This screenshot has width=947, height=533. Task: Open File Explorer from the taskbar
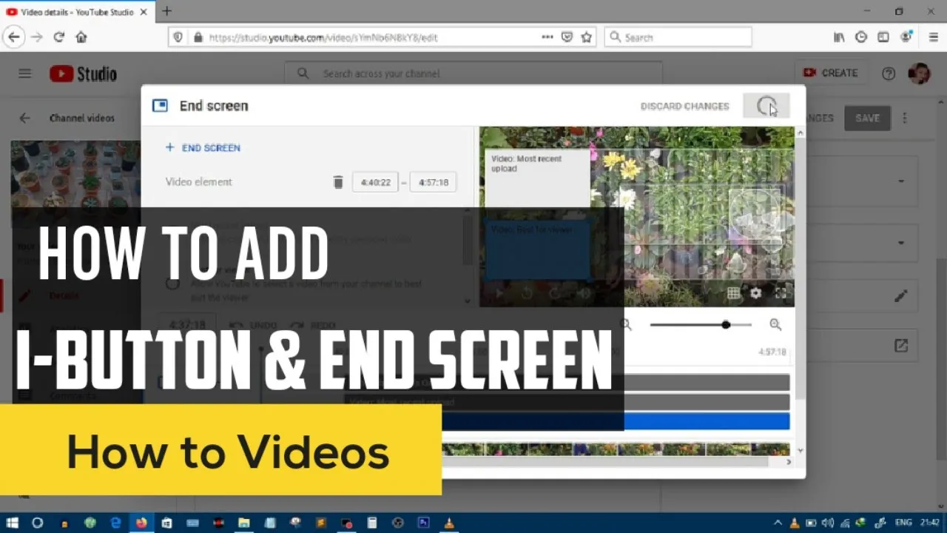coord(243,523)
